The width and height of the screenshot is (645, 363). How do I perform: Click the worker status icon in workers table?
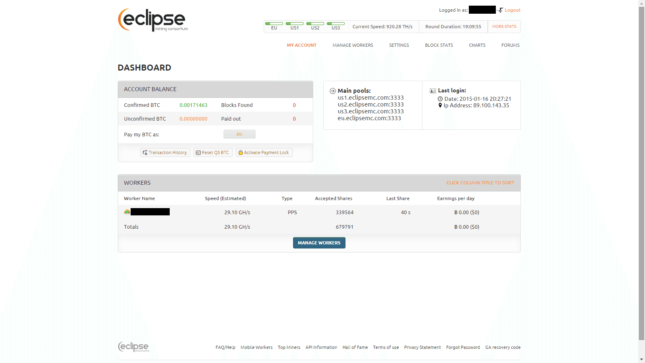[x=127, y=212]
